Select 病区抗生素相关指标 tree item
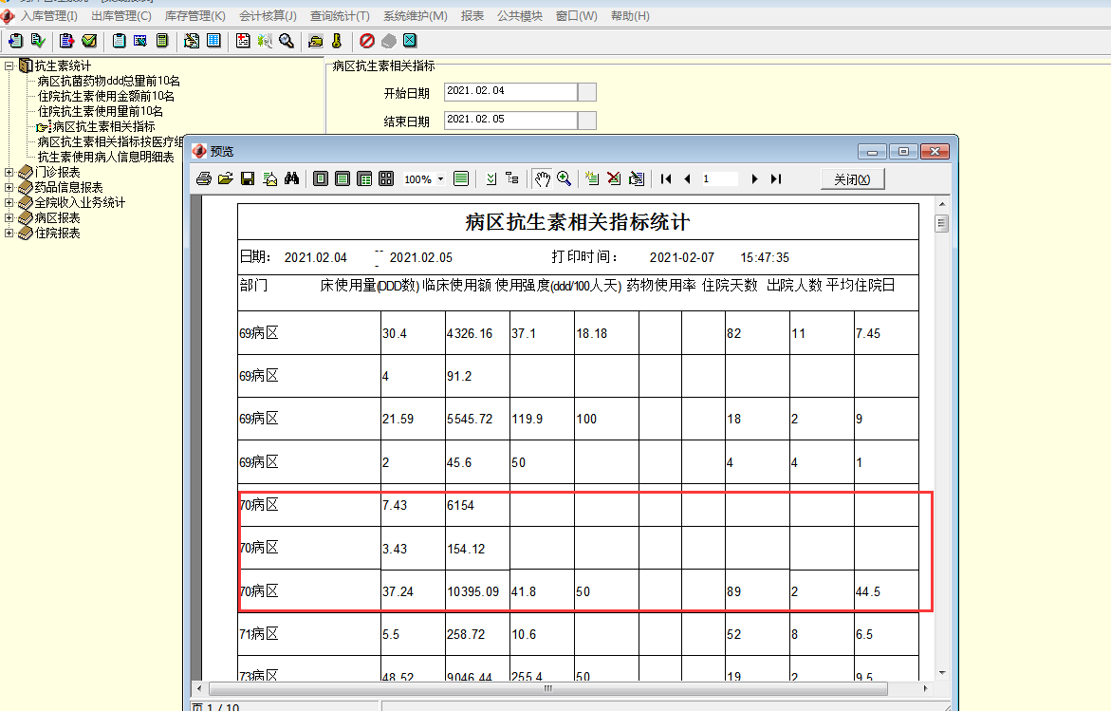1111x711 pixels. [x=103, y=127]
